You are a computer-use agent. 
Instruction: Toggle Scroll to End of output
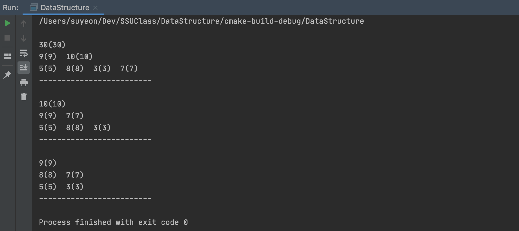(x=24, y=68)
